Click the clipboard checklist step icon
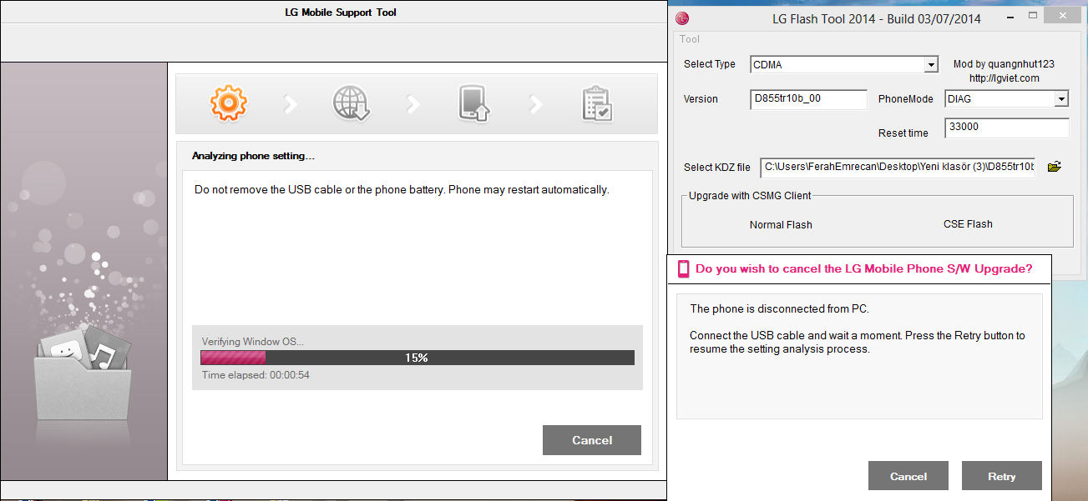This screenshot has height=501, width=1088. (597, 104)
